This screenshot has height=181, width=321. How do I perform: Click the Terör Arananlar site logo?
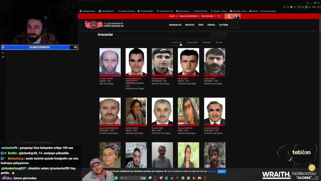[x=104, y=25]
